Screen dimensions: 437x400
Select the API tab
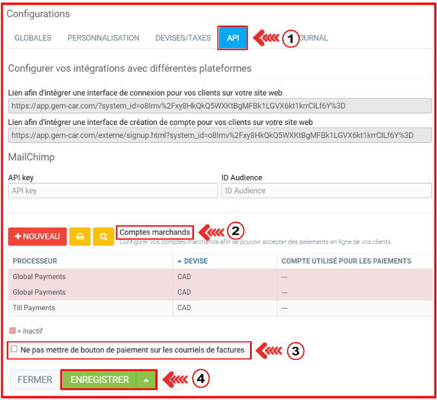(x=233, y=38)
